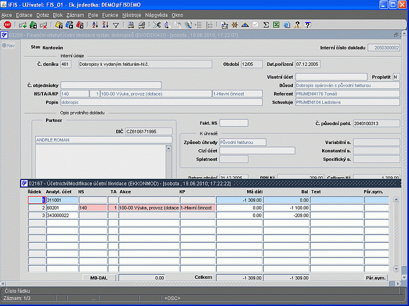The height and width of the screenshot is (306, 409).
Task: Sort ascending with the A-Z icon
Action: point(95,25)
